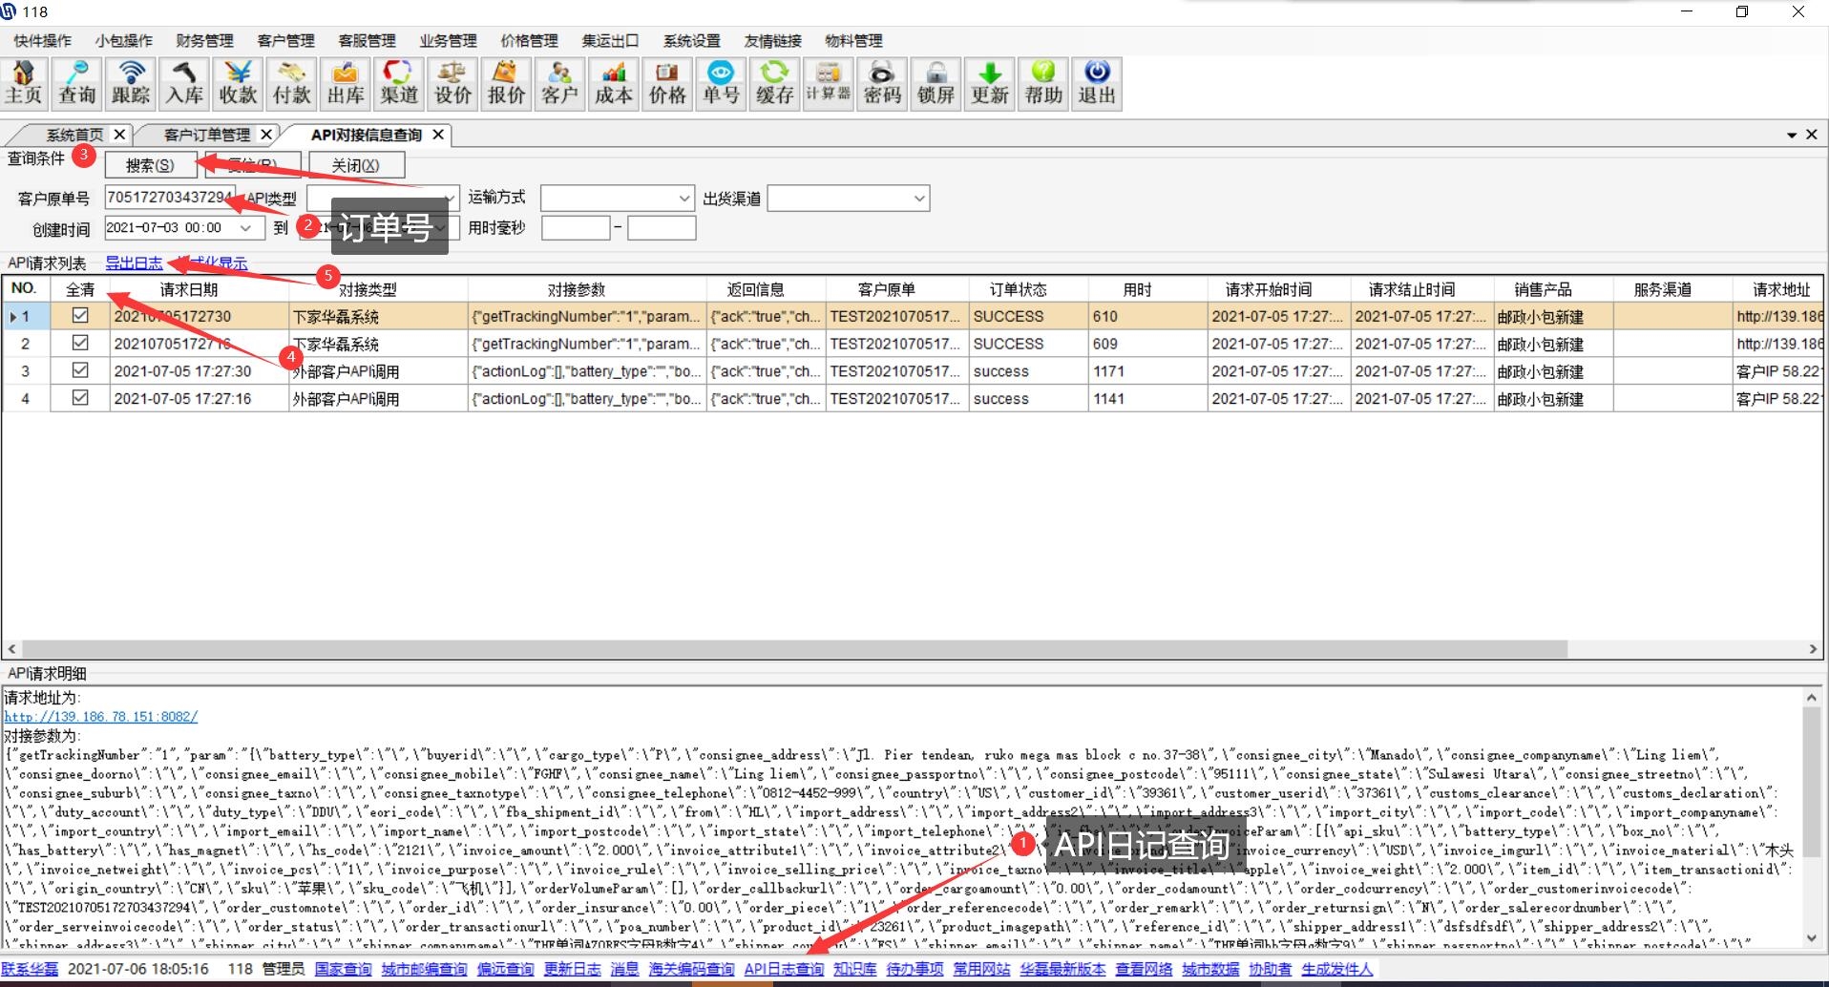The image size is (1829, 987).
Task: Toggle the row 4 checkbox
Action: [80, 398]
